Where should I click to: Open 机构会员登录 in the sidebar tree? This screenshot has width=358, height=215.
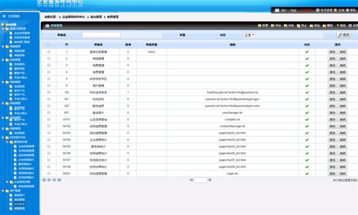(22, 37)
